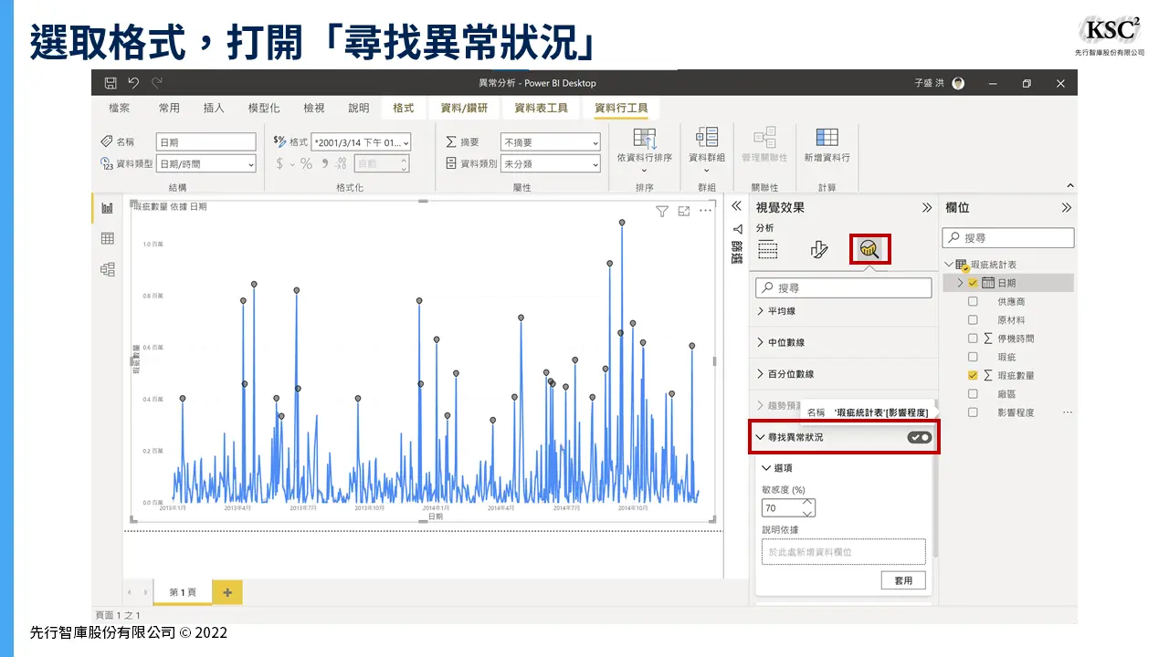
Task: Switch to the 資料表工具 ribbon tab
Action: pos(542,108)
